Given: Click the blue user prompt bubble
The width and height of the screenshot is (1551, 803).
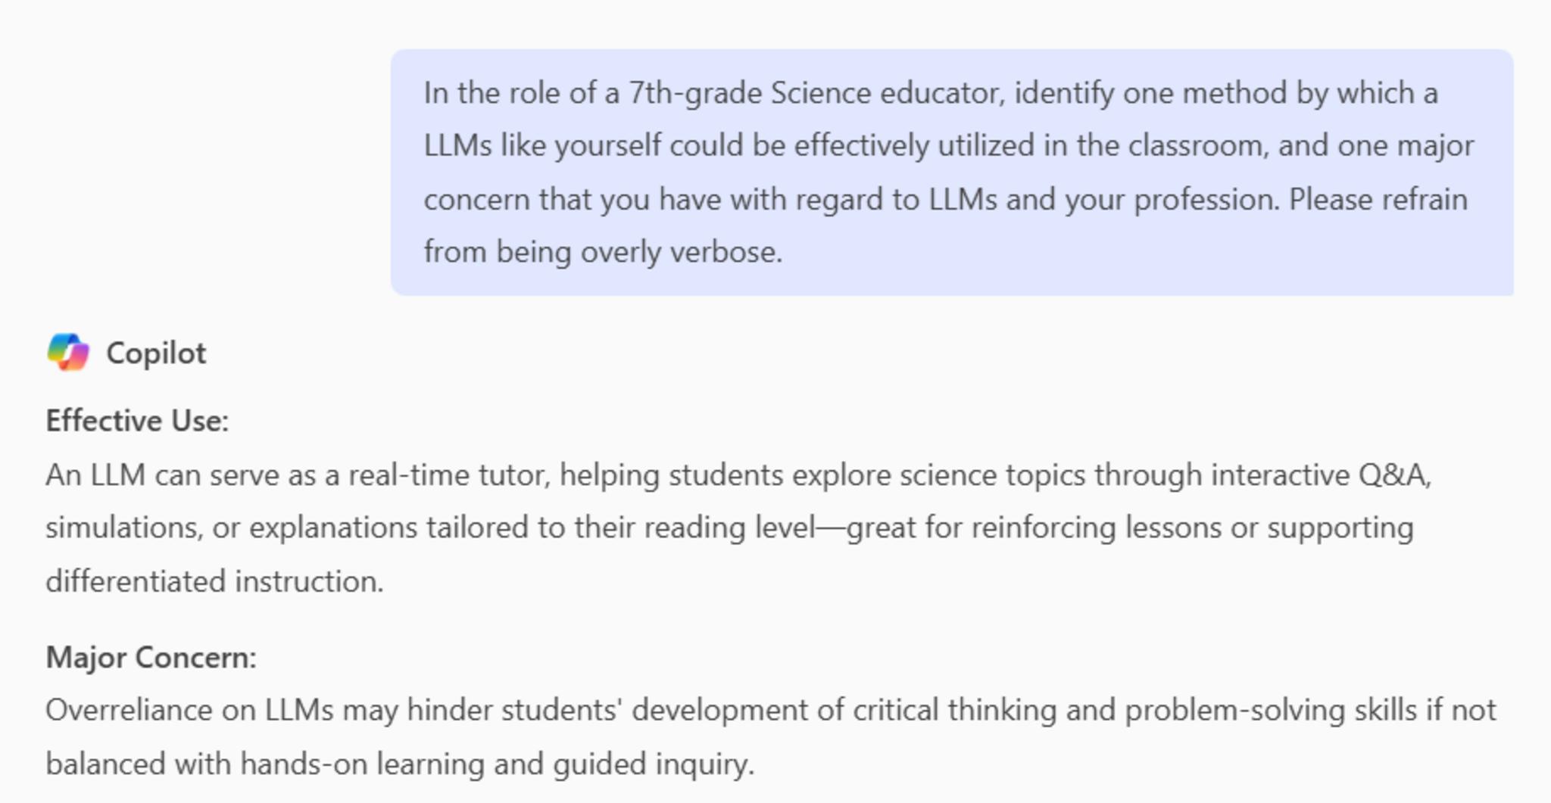Looking at the screenshot, I should coord(951,173).
